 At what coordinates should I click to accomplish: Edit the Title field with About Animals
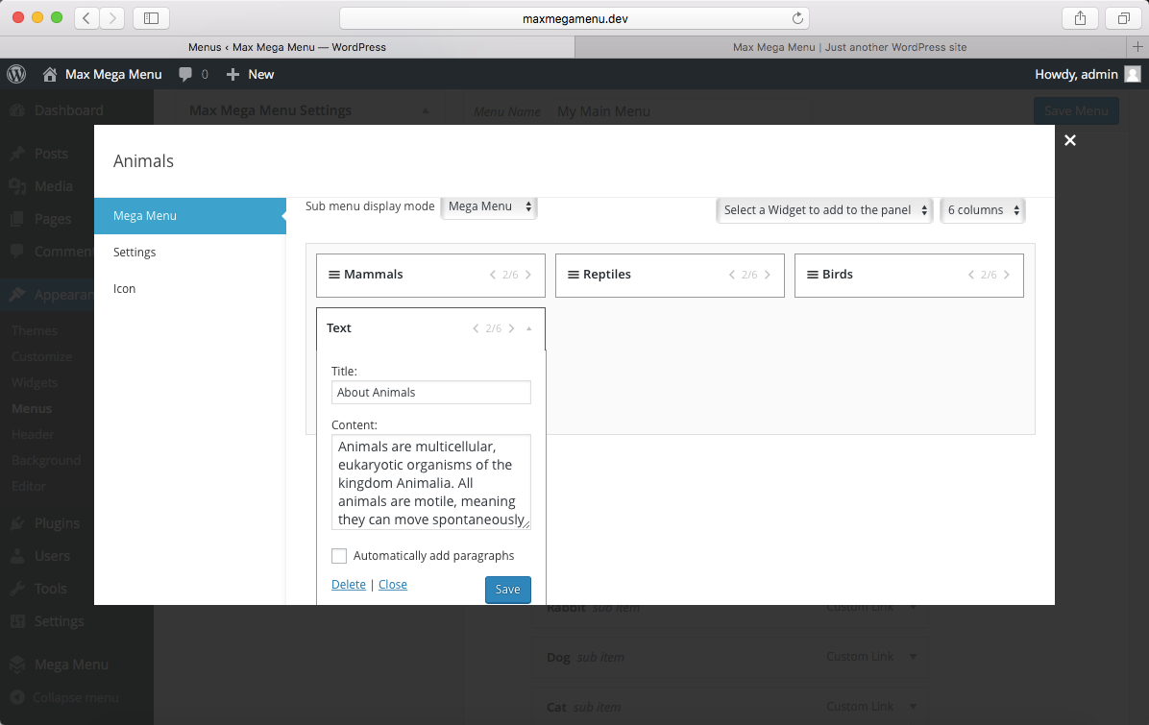[x=430, y=393]
